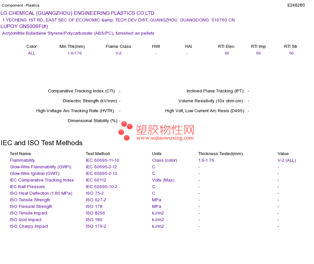Click the V-2 (ALL) flammability value
314x264 pixels.
click(287, 160)
